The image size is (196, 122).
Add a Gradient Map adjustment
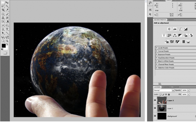(183, 42)
